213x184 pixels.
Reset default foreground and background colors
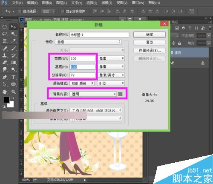coord(4,106)
